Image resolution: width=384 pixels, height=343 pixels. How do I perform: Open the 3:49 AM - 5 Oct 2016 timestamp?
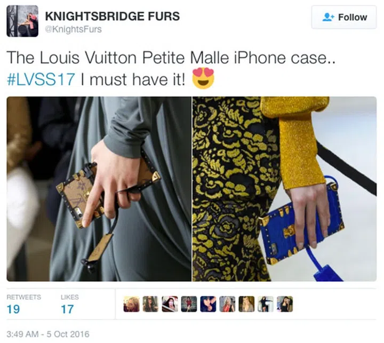point(48,334)
